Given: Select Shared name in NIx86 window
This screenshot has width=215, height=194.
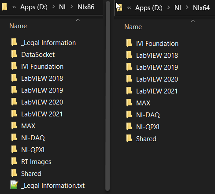Looking at the screenshot, I should [x=31, y=174].
